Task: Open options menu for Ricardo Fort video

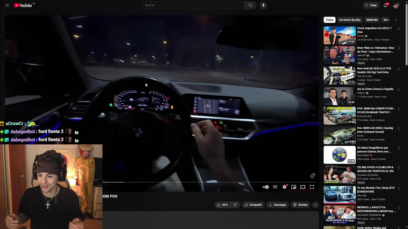Action: pyautogui.click(x=399, y=188)
